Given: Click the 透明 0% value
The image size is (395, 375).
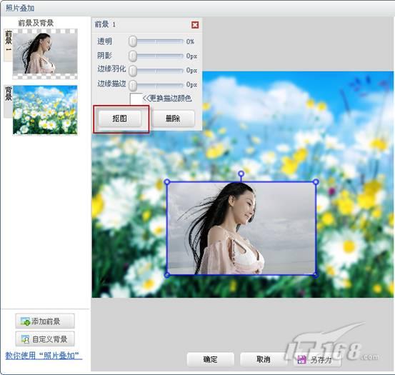Looking at the screenshot, I should (190, 41).
